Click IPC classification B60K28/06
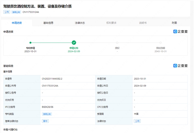This screenshot has height=133, width=194. point(48,107)
